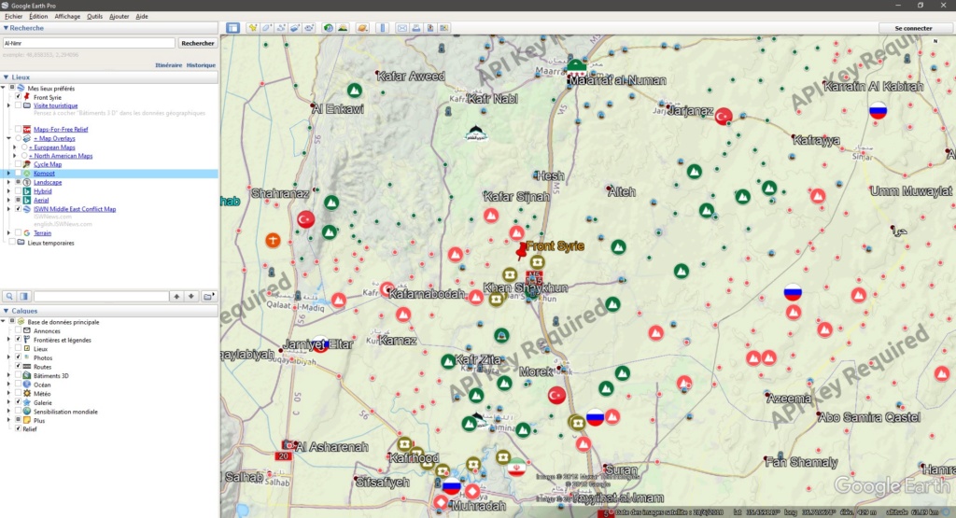This screenshot has height=518, width=956.
Task: Open the Historique link
Action: (201, 65)
